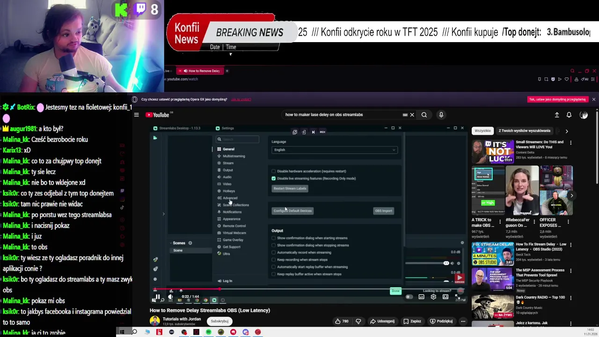Enter fullscreen on the video player

pos(458,297)
